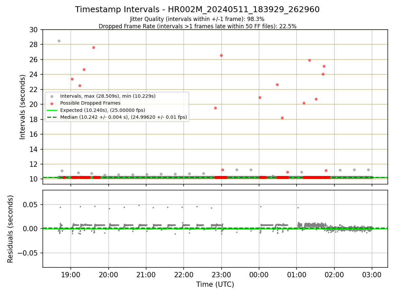
Task: Click the red circle marker in the legend
Action: coord(52,103)
